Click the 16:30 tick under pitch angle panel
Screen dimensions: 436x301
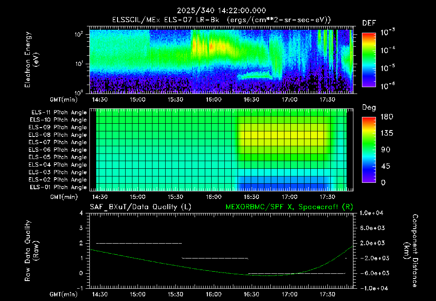tap(251, 197)
